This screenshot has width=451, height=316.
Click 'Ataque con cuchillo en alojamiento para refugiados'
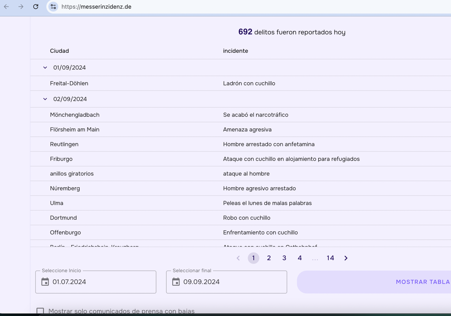[291, 159]
